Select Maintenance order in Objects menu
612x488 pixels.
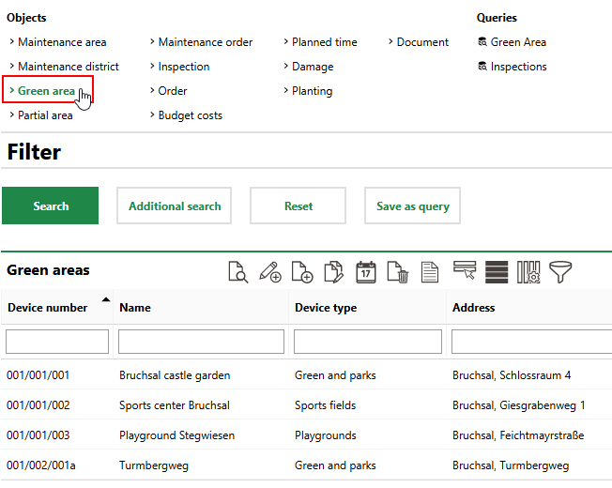[205, 42]
